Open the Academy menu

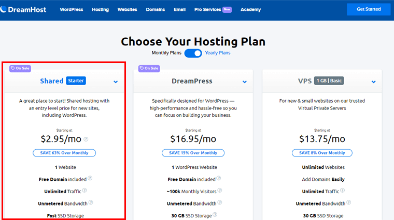[x=250, y=9]
